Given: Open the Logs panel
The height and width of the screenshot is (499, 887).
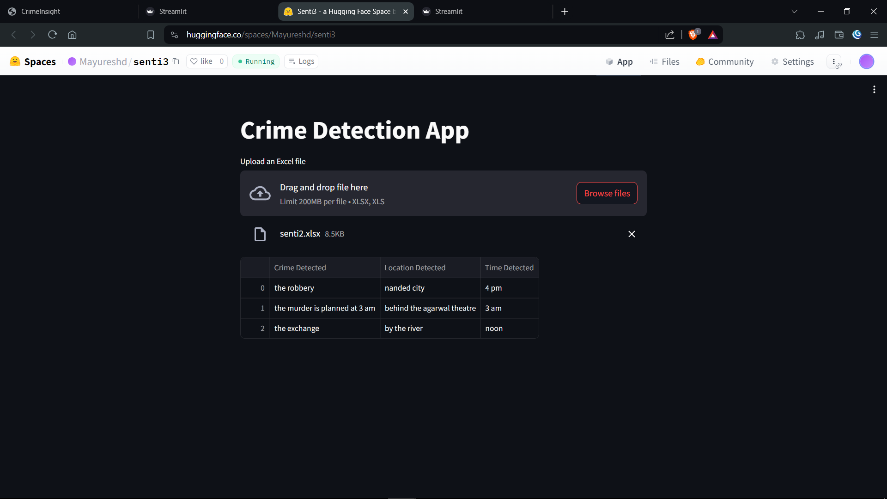Looking at the screenshot, I should tap(301, 61).
